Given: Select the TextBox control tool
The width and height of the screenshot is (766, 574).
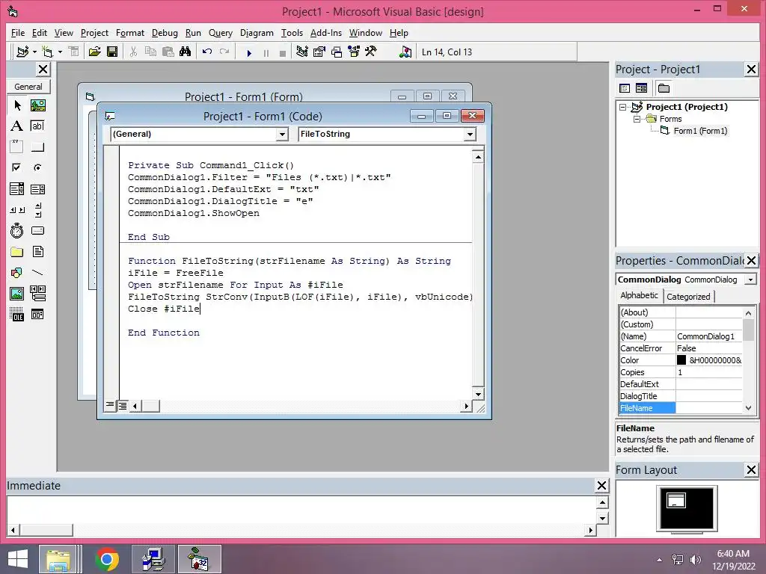Looking at the screenshot, I should pos(37,126).
